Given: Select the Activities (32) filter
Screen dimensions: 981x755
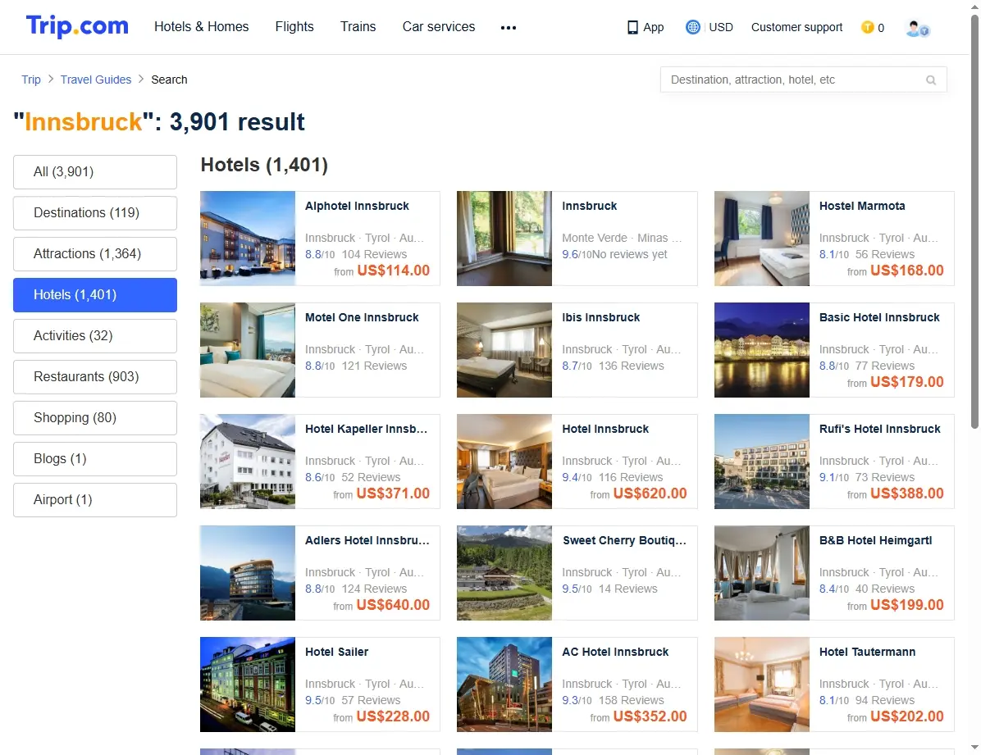Looking at the screenshot, I should [x=95, y=336].
